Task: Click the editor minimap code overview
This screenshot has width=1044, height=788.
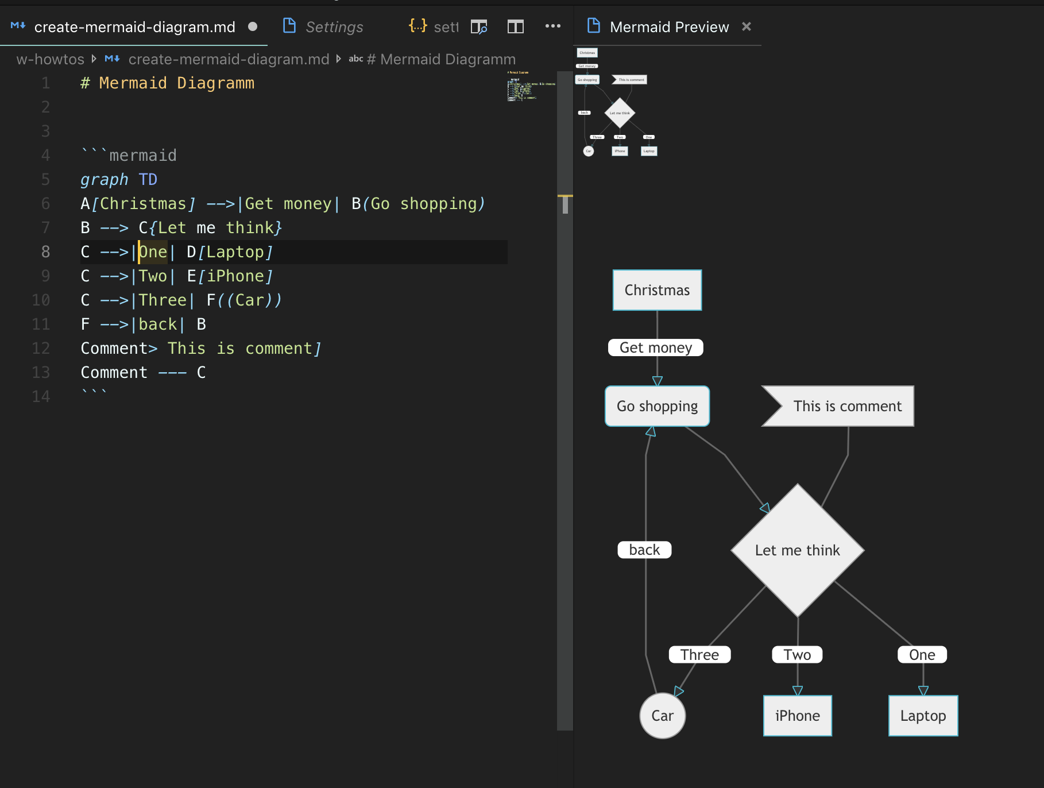Action: click(x=531, y=86)
